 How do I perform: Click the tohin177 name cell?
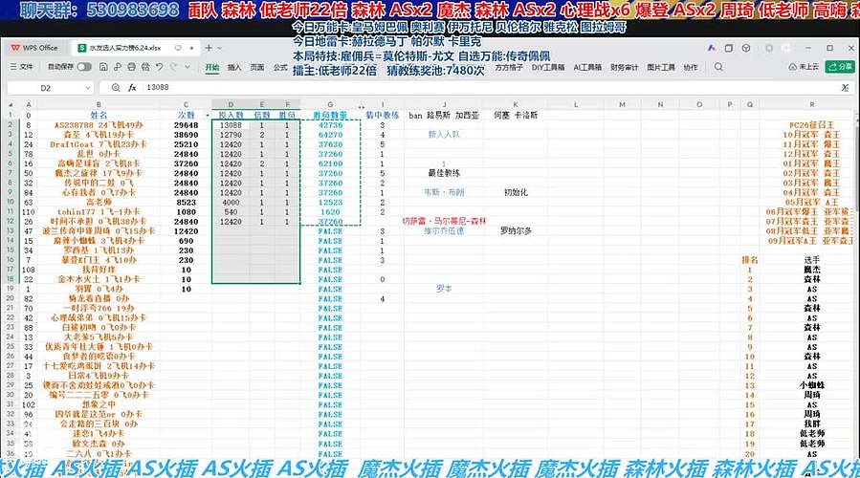pos(99,211)
